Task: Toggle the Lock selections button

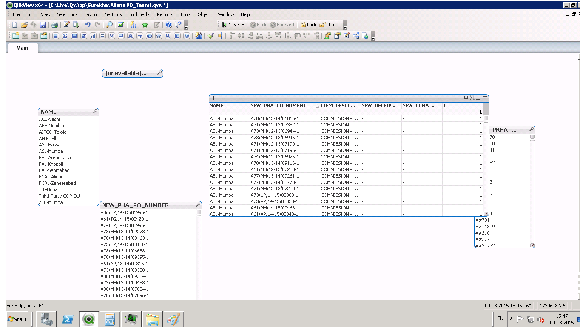Action: [x=308, y=25]
